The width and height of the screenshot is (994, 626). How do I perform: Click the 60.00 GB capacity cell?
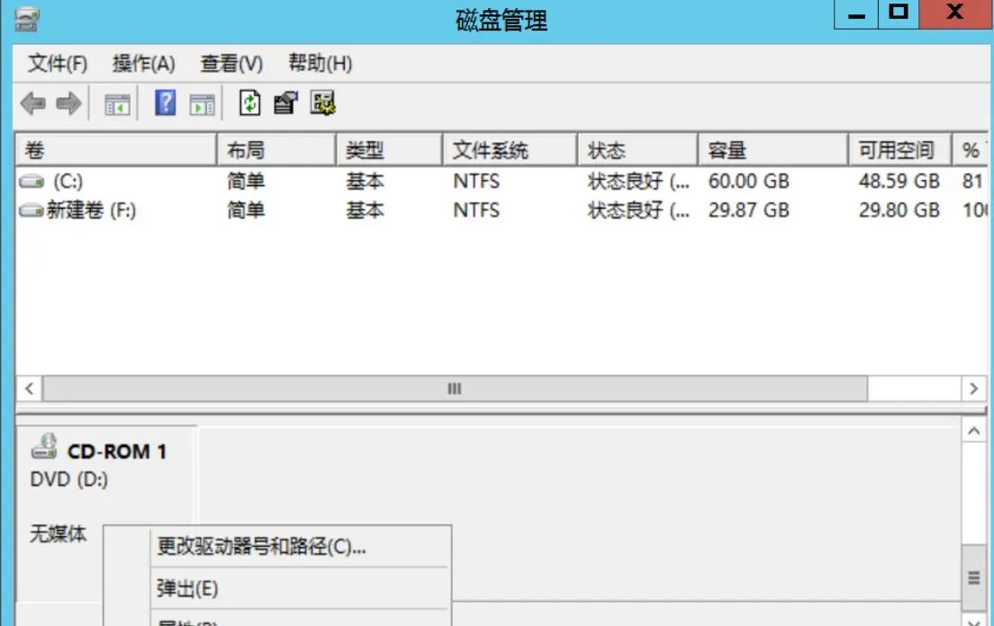tap(749, 182)
